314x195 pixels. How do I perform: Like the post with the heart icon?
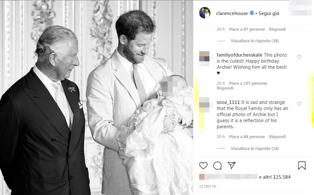(x=203, y=165)
